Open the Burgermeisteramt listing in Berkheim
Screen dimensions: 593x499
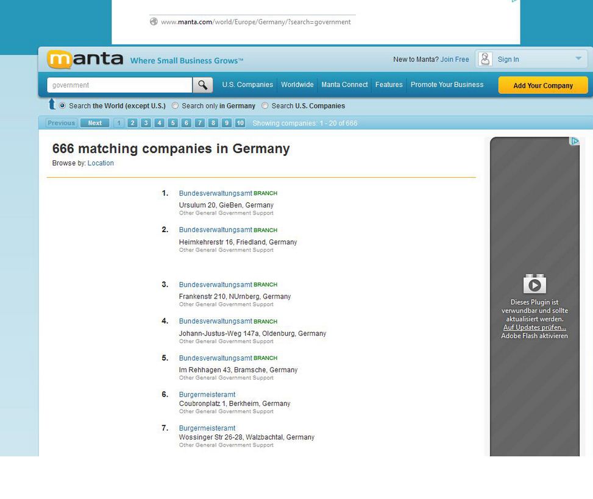pos(207,395)
